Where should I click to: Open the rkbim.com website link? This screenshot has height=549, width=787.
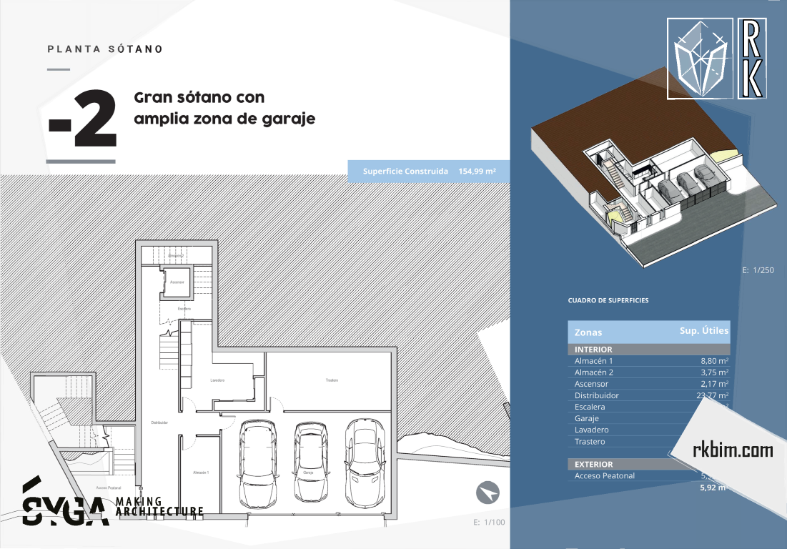coord(733,450)
